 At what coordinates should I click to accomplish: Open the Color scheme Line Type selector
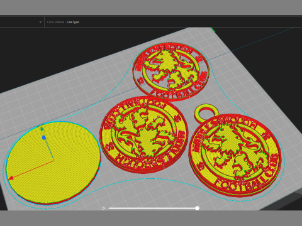pos(63,22)
